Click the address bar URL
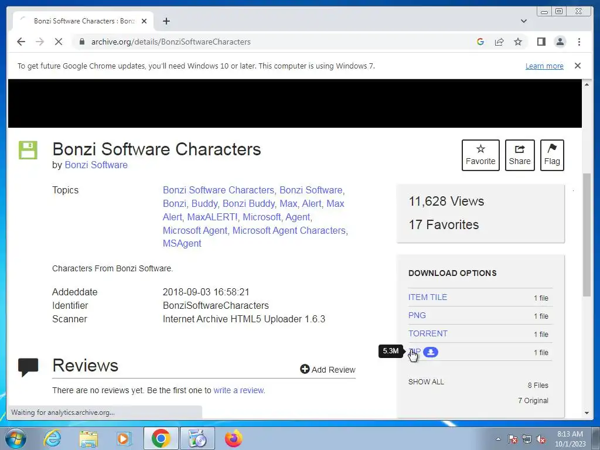This screenshot has height=450, width=600. click(x=171, y=42)
